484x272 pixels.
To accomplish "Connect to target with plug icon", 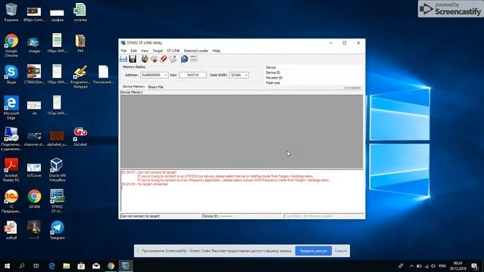I will (x=144, y=59).
